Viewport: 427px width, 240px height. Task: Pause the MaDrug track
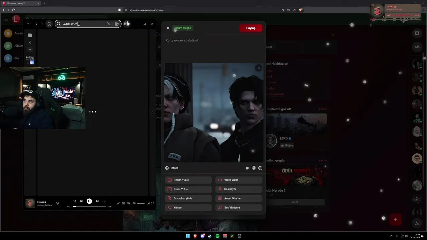click(x=89, y=201)
